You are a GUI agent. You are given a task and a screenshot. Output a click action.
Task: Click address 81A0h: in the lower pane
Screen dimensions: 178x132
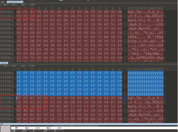[x=7, y=73]
